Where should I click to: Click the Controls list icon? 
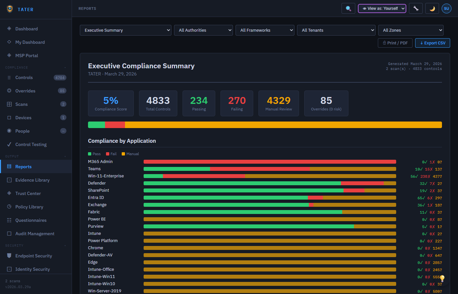(9, 77)
